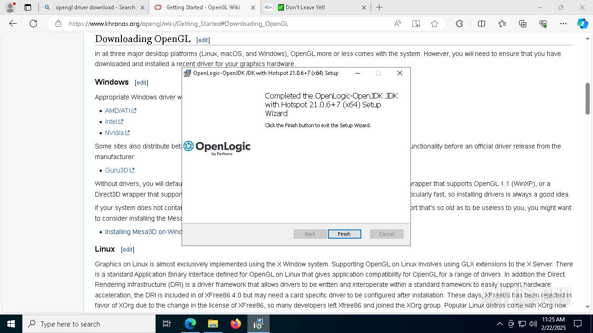Toggle the Split screen icon
This screenshot has width=593, height=333.
click(481, 24)
